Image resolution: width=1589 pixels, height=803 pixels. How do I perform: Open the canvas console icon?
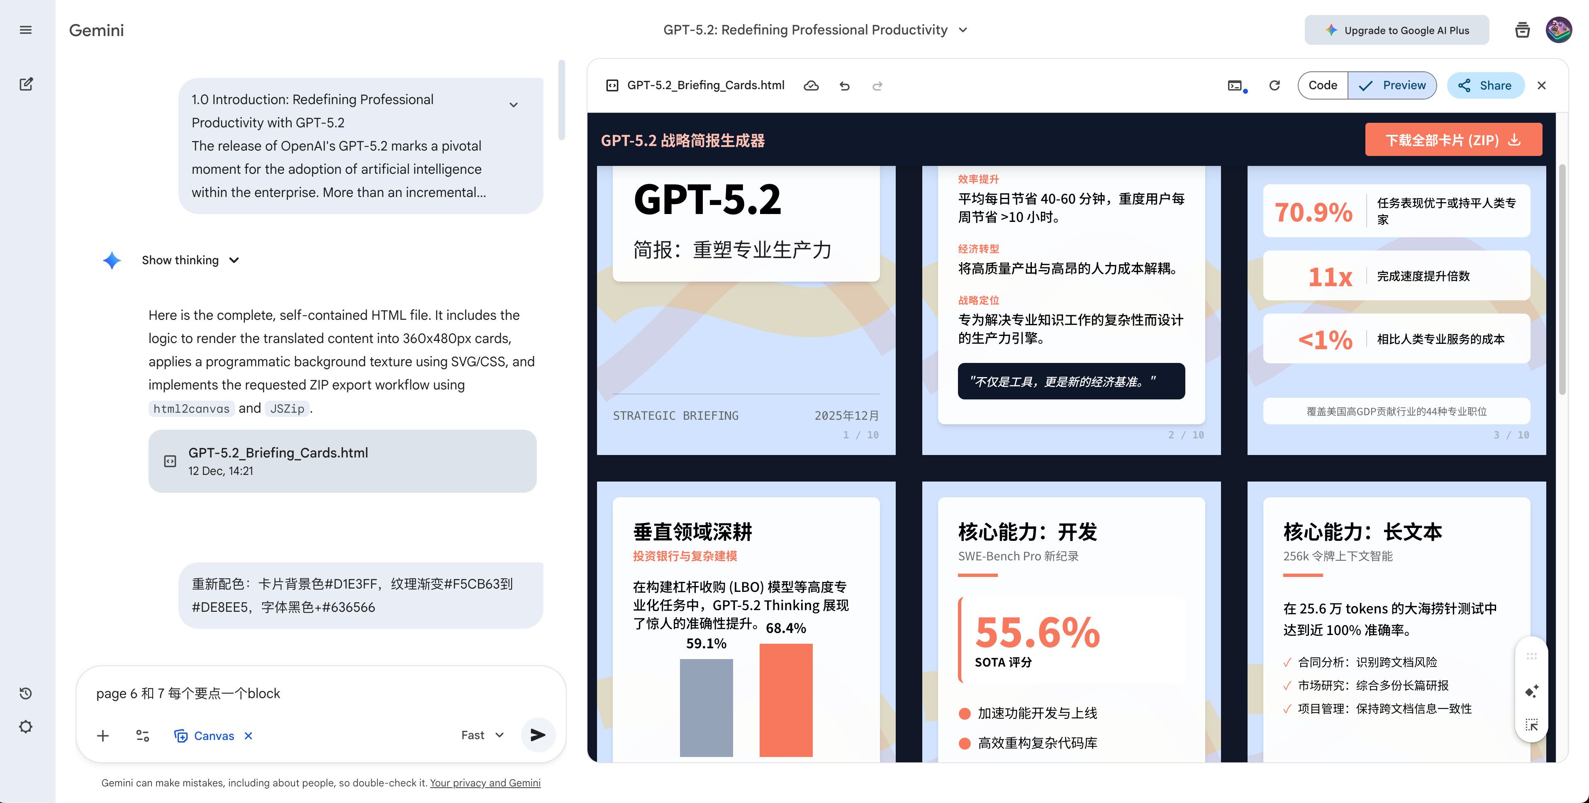tap(1235, 86)
